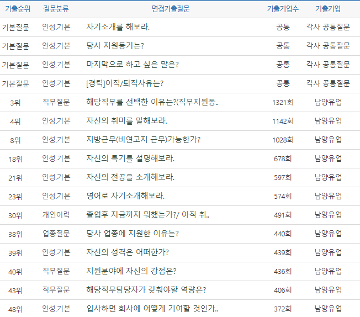Click count cell '678회'
This screenshot has width=360, height=317.
click(283, 159)
